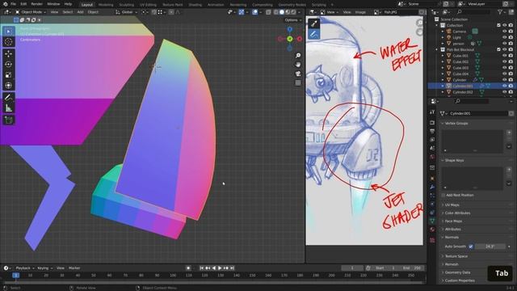Image resolution: width=517 pixels, height=291 pixels.
Task: Jump to the timeline end frame
Action: click(232, 268)
